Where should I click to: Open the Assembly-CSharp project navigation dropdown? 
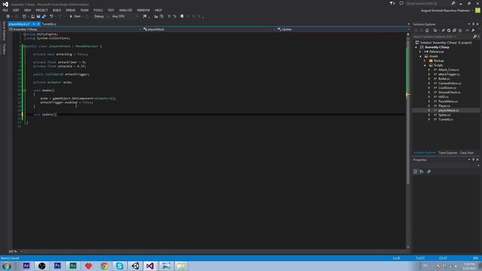tap(75, 29)
